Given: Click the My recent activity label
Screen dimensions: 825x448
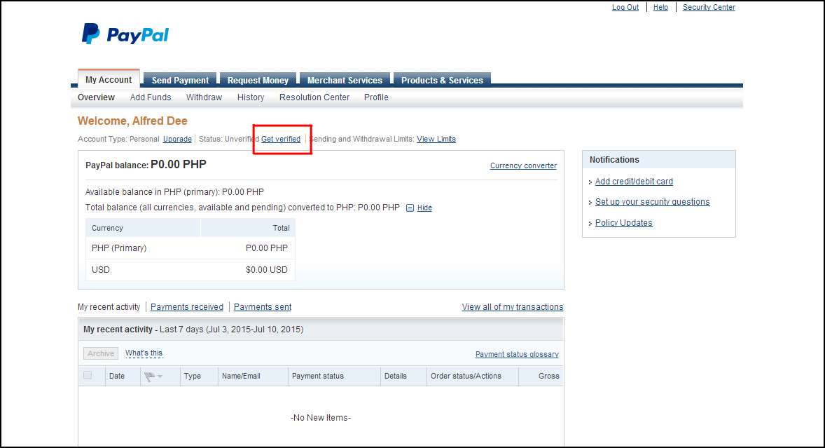Looking at the screenshot, I should pos(109,307).
